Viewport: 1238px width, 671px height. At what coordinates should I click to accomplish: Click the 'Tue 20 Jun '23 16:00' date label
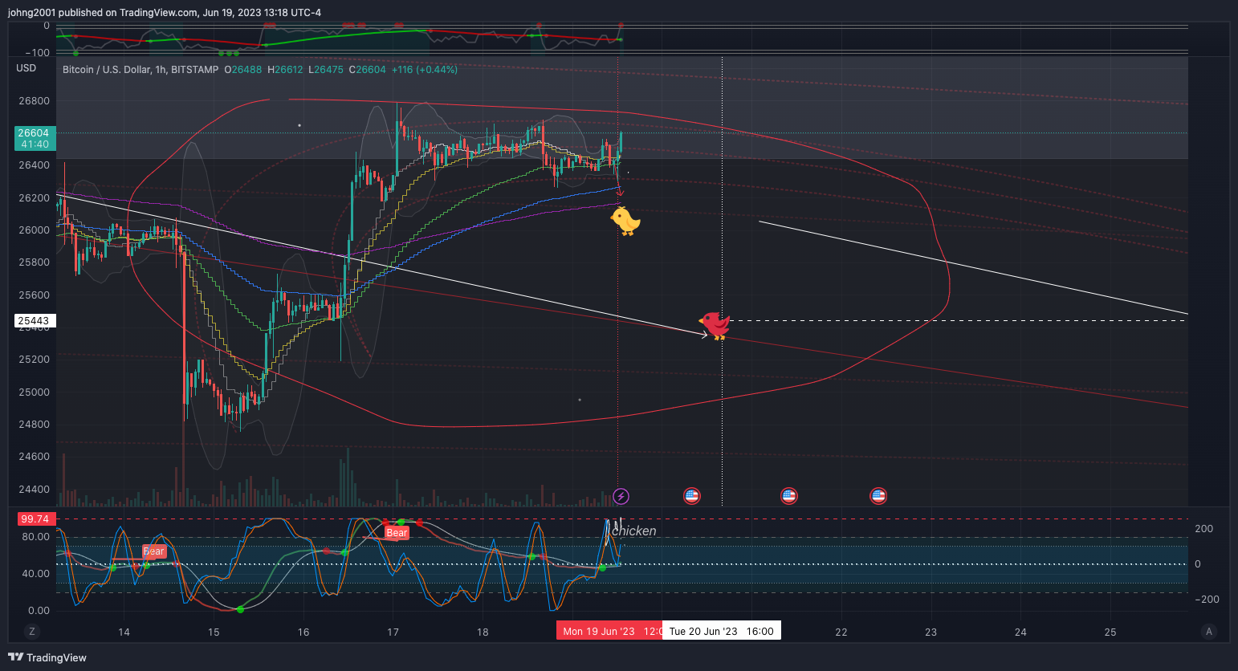(x=722, y=631)
